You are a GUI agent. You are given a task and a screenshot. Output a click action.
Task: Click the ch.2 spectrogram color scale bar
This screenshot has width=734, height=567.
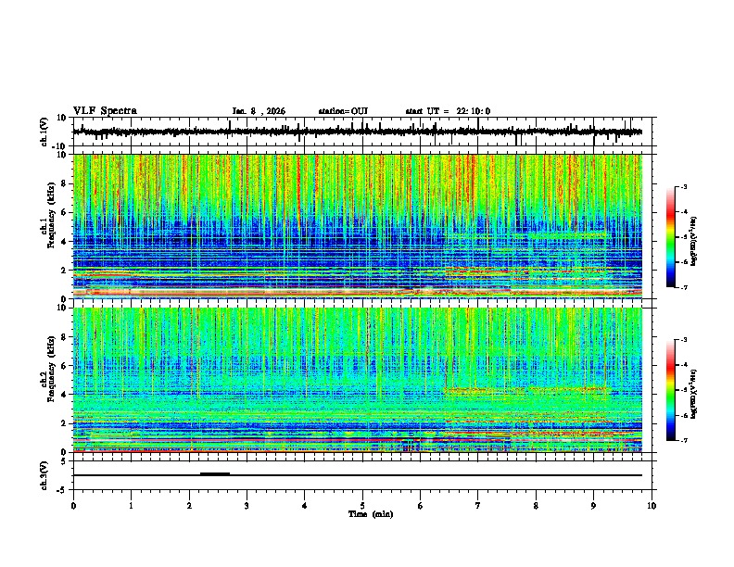click(x=671, y=390)
